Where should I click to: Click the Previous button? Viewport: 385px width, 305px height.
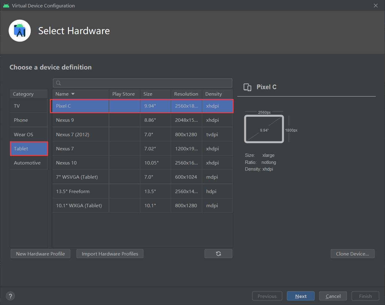[x=267, y=296]
